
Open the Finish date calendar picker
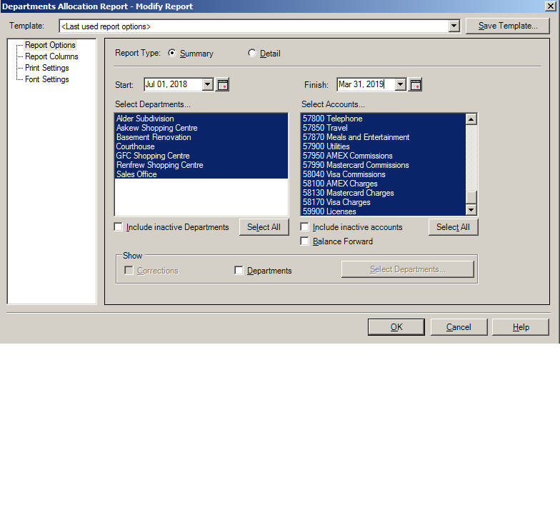point(416,84)
